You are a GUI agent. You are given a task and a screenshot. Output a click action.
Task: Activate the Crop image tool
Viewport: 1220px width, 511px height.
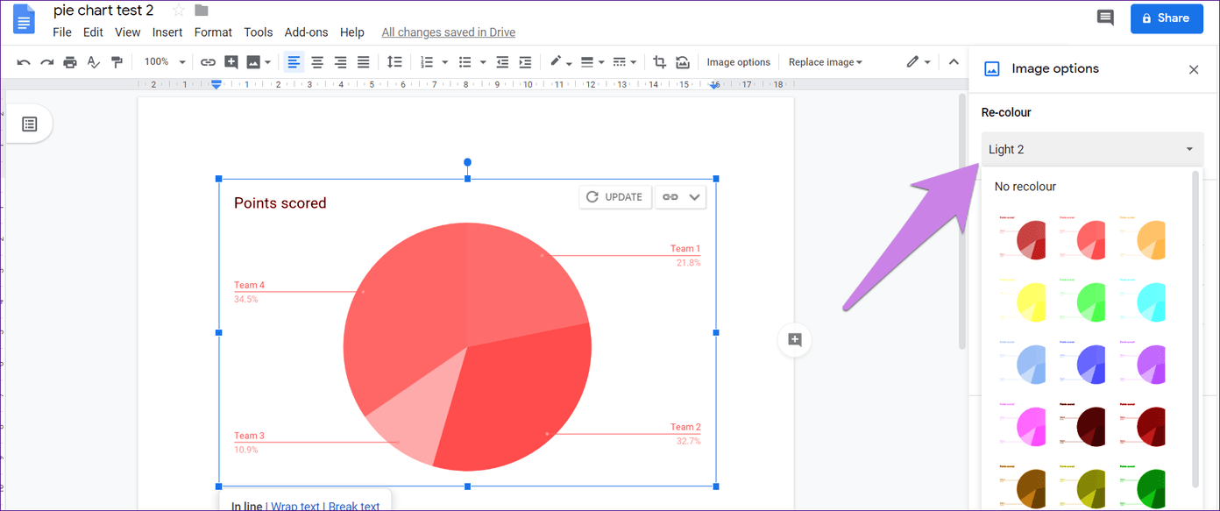point(659,62)
